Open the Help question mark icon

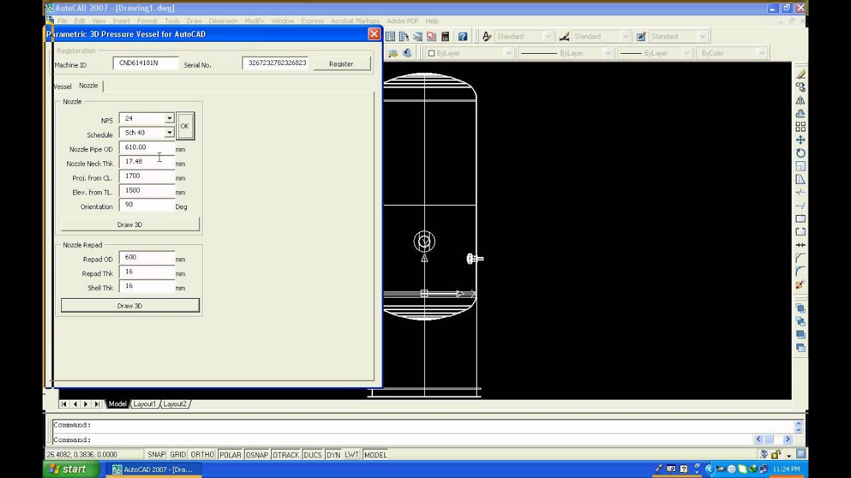click(463, 37)
